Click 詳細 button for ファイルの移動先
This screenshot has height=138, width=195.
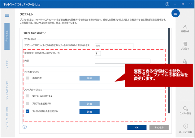89,111
